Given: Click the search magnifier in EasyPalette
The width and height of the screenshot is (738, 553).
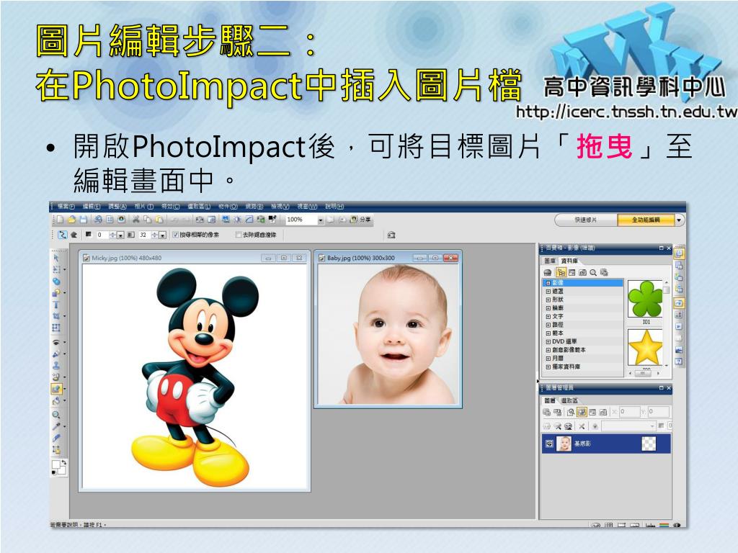Looking at the screenshot, I should point(593,272).
